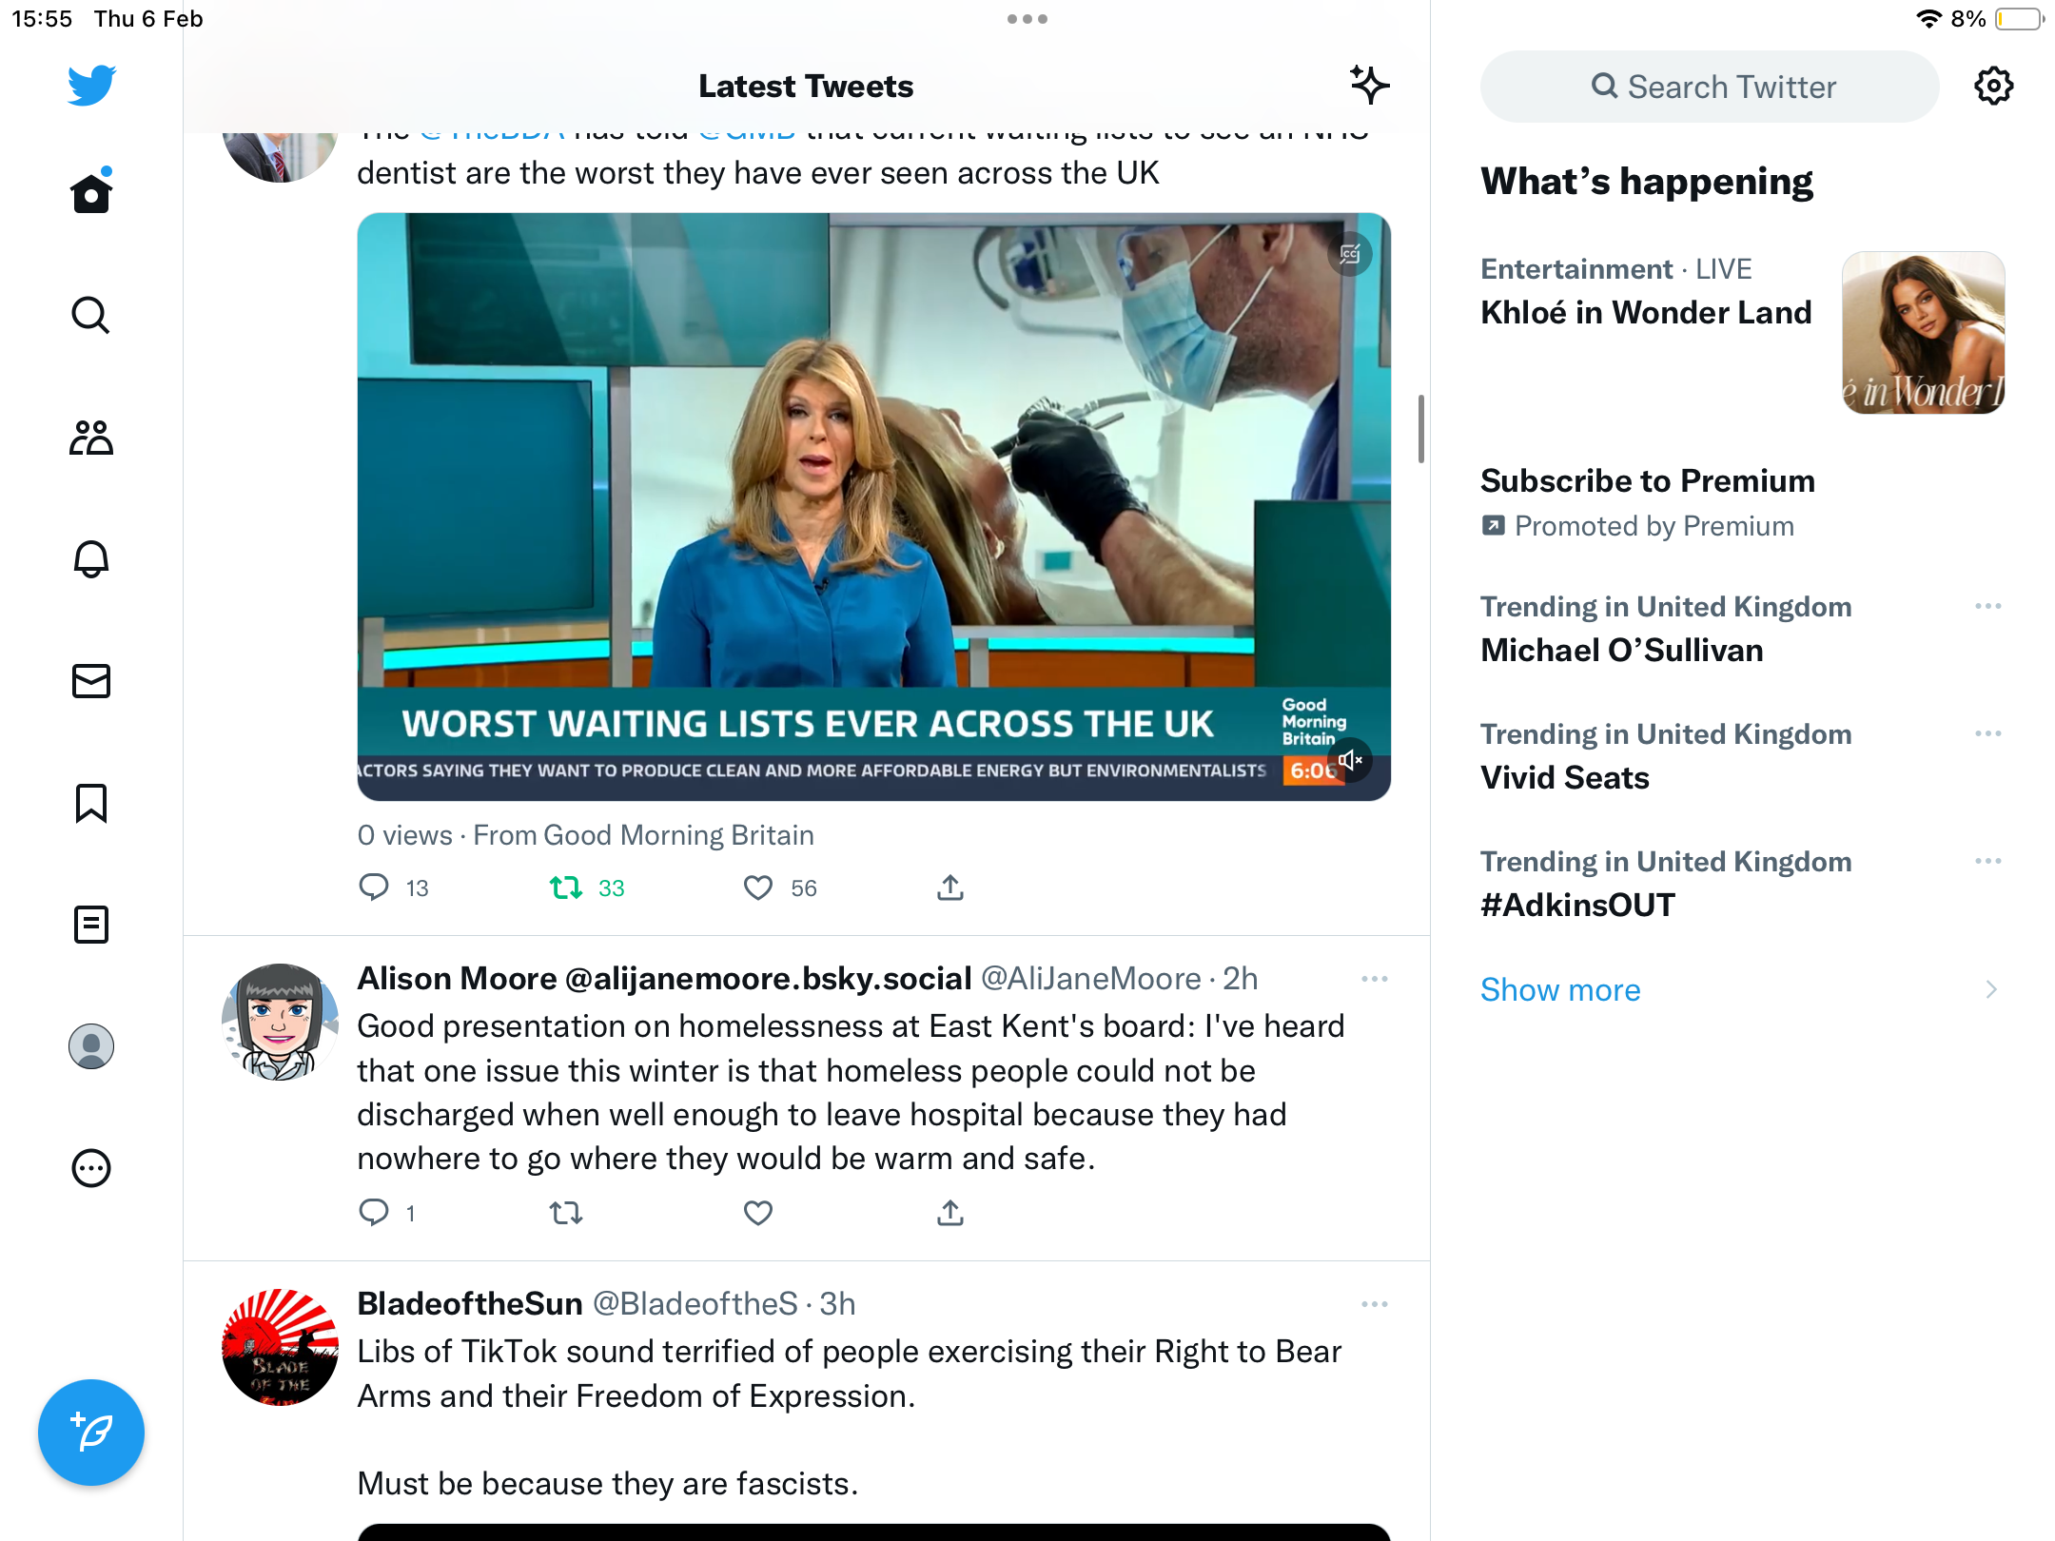Screen dimensions: 2055x1541
Task: Open Alison Moore's tweet text about homelessness
Action: click(851, 1092)
